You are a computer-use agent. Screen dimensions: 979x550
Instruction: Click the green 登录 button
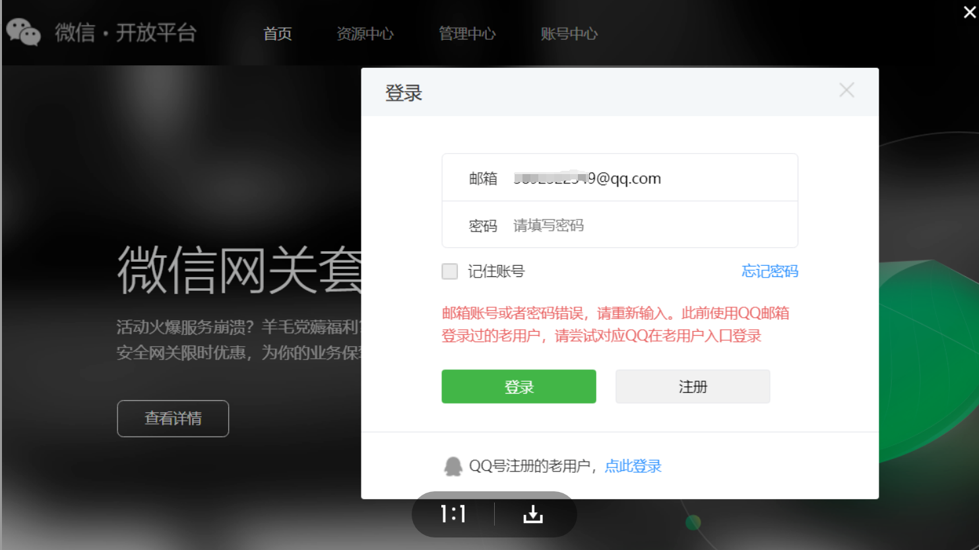click(x=519, y=386)
